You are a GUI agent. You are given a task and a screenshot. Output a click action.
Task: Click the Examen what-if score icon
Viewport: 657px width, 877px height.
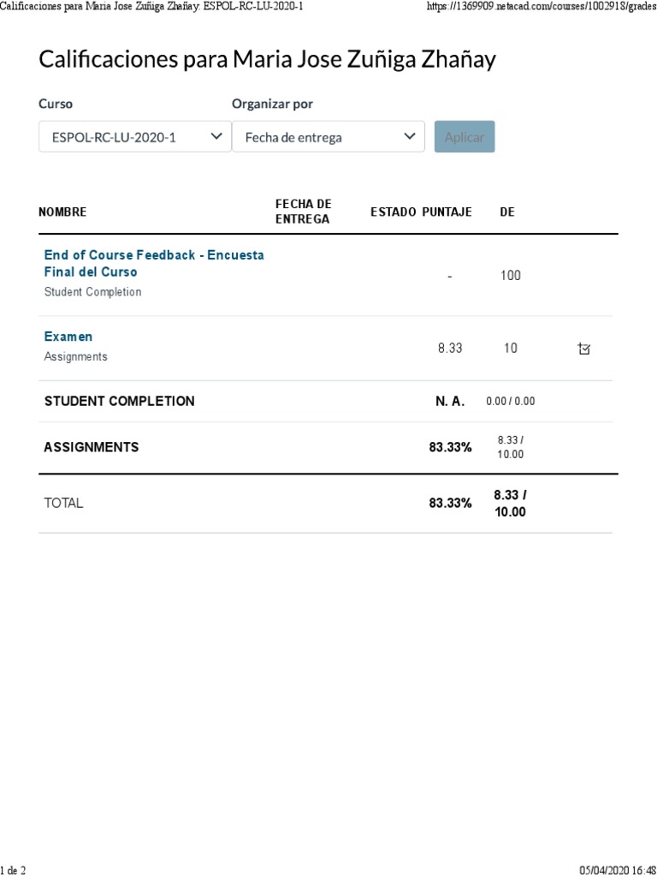click(x=583, y=349)
